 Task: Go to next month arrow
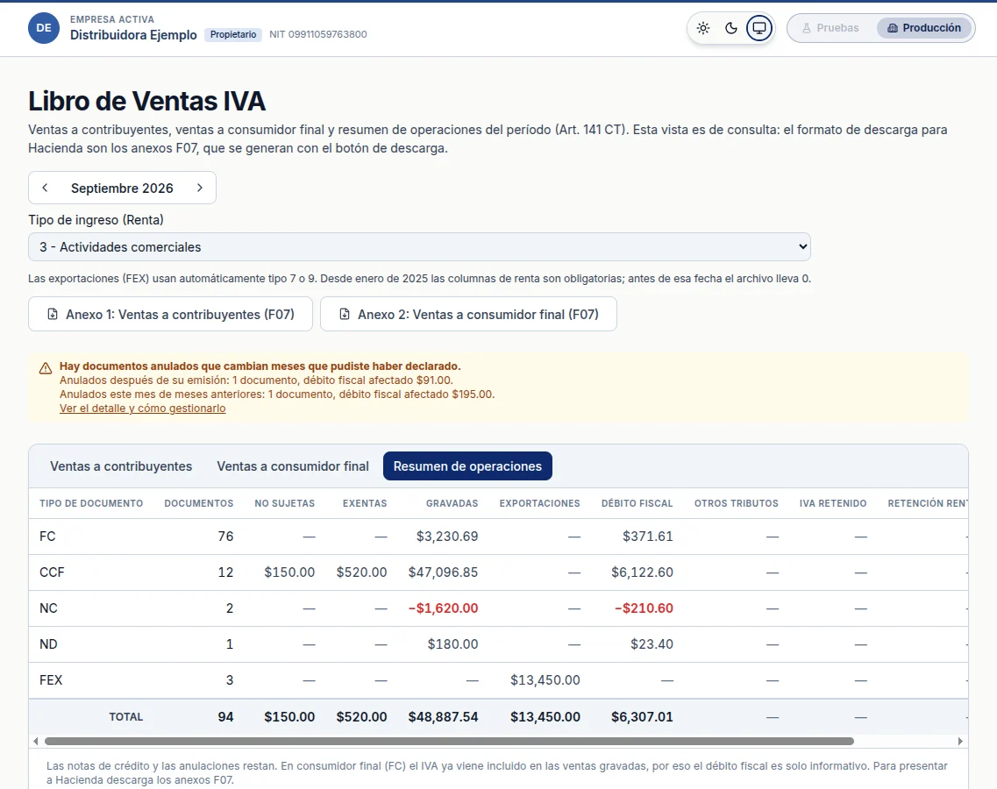(200, 188)
